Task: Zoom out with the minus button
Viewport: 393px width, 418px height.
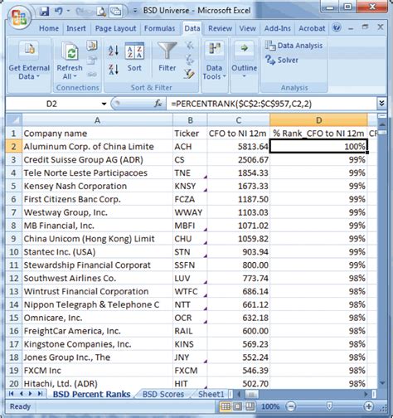Action: (291, 406)
